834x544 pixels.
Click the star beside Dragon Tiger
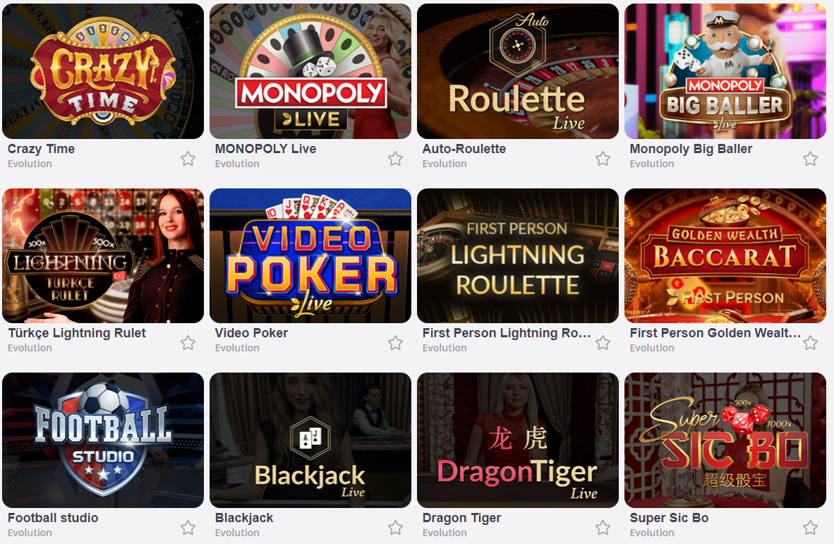[x=603, y=528]
